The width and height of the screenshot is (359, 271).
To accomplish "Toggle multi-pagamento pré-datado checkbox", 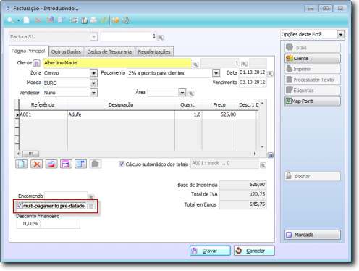I will point(20,206).
